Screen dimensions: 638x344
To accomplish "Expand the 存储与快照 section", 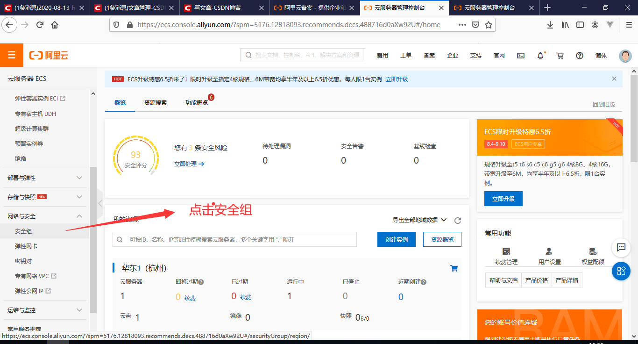I will click(x=44, y=197).
